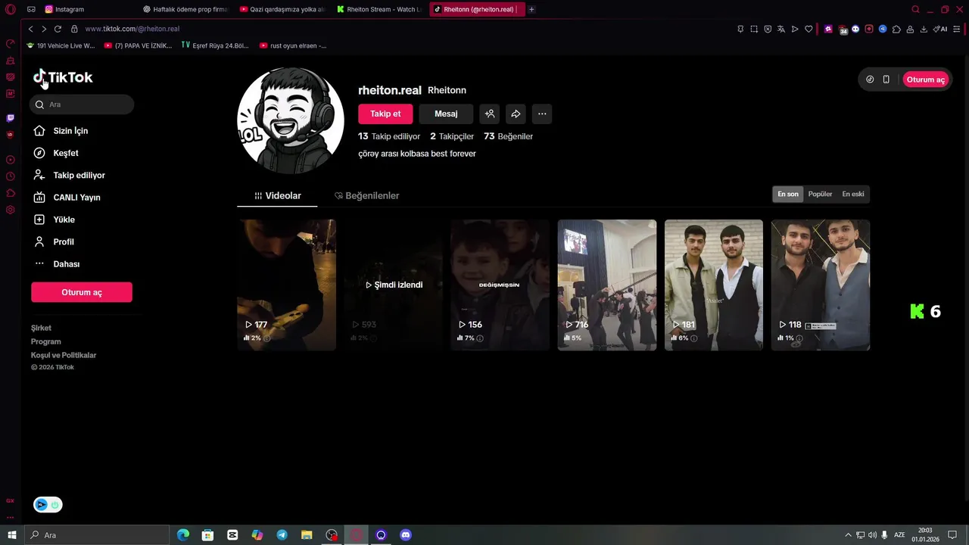Send message via Mesaj button
Screen dimensions: 969x545
446,114
